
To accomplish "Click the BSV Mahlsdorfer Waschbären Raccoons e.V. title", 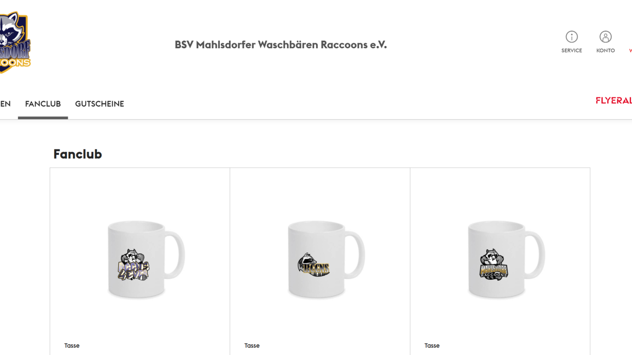I will [281, 45].
